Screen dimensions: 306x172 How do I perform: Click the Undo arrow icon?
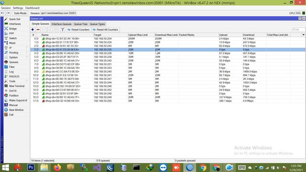[x=2, y=13]
